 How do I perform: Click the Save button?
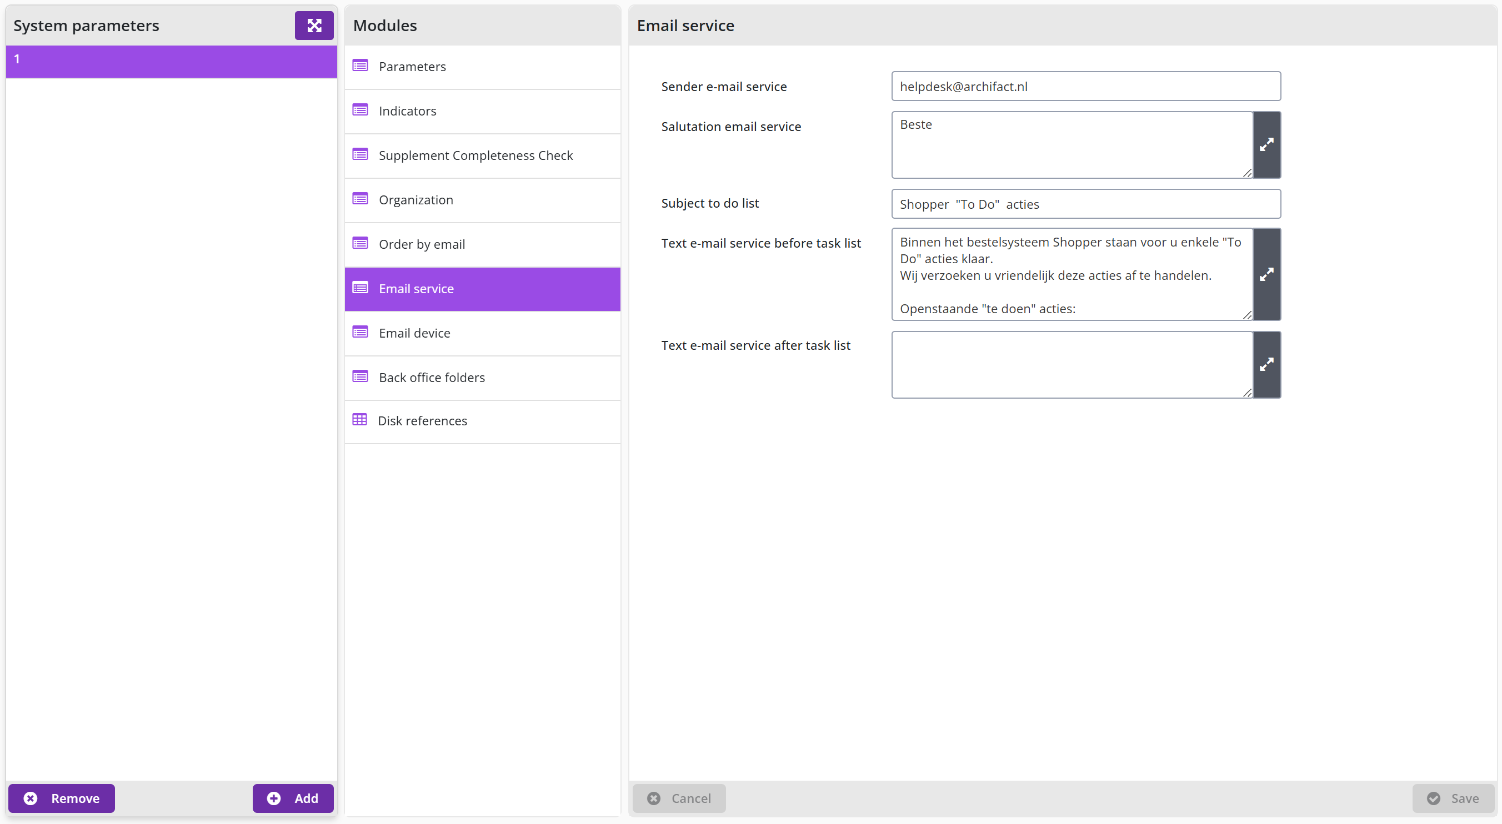click(x=1453, y=798)
